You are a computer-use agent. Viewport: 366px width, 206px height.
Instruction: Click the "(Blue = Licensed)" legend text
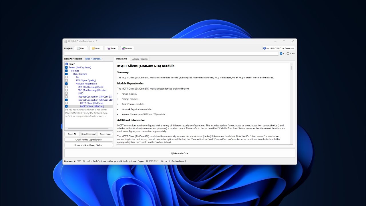(93, 59)
